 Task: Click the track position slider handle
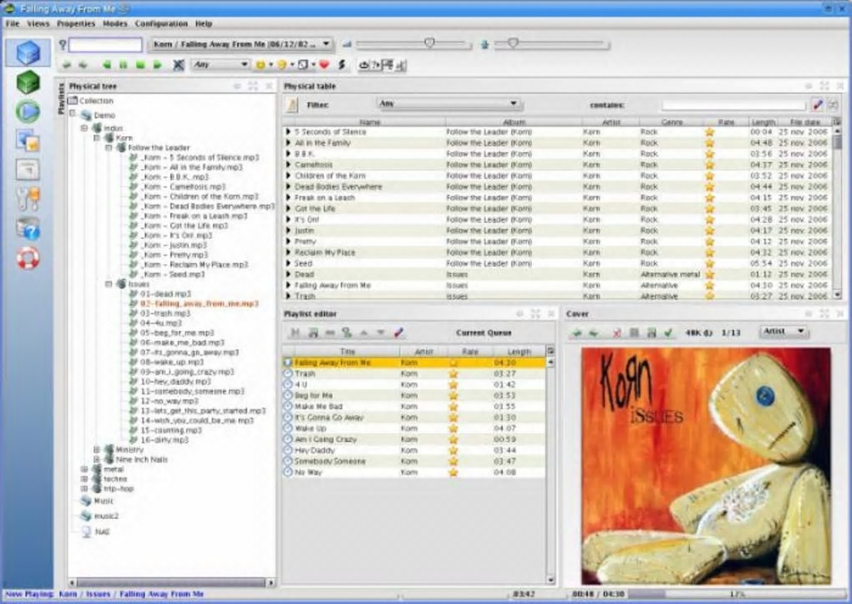coord(512,43)
